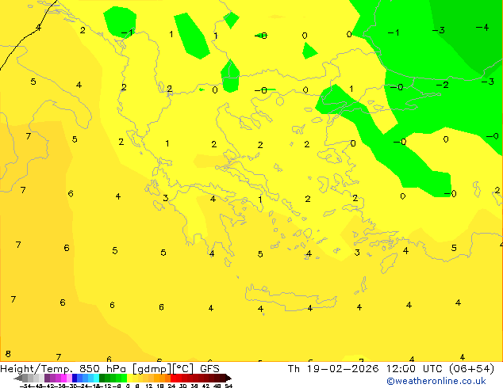Viewport: 503px width, 388px height.
Task: Click the dark maroon arrow at the legend's hot end
Action: click(228, 378)
